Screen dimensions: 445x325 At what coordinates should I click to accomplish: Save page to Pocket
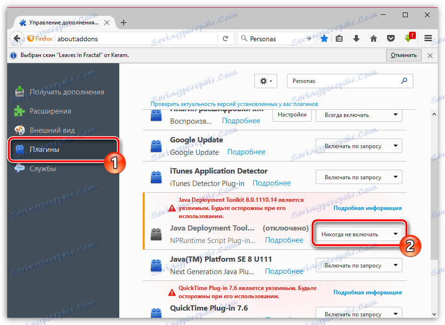391,37
